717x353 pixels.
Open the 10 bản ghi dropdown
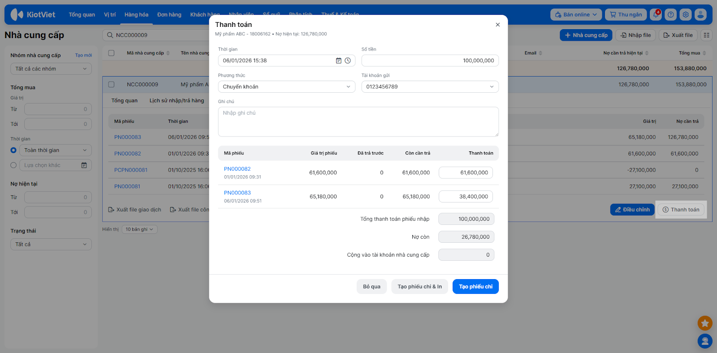139,229
